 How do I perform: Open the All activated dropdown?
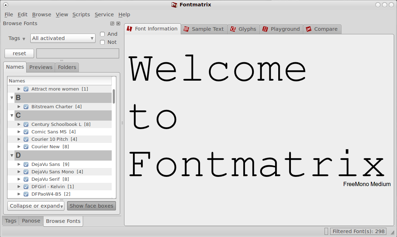click(x=63, y=38)
